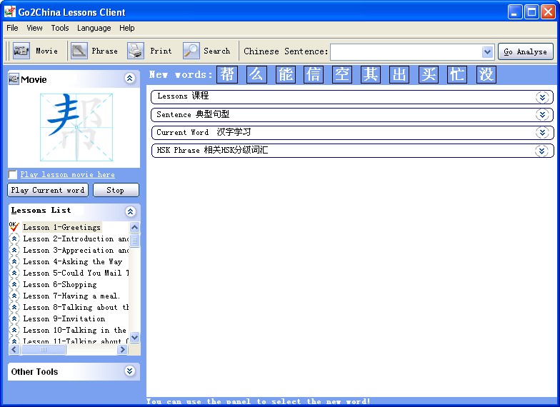Viewport: 560px width, 407px height.
Task: Select new word 没
Action: coord(486,74)
